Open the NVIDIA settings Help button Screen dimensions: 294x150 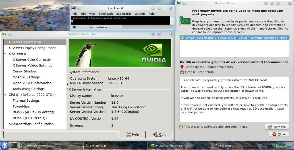point(132,134)
